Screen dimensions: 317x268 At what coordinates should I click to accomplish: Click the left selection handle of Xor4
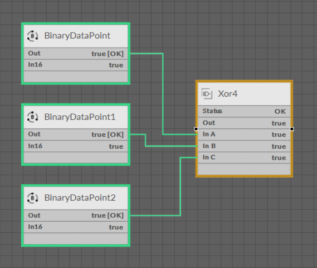196,129
